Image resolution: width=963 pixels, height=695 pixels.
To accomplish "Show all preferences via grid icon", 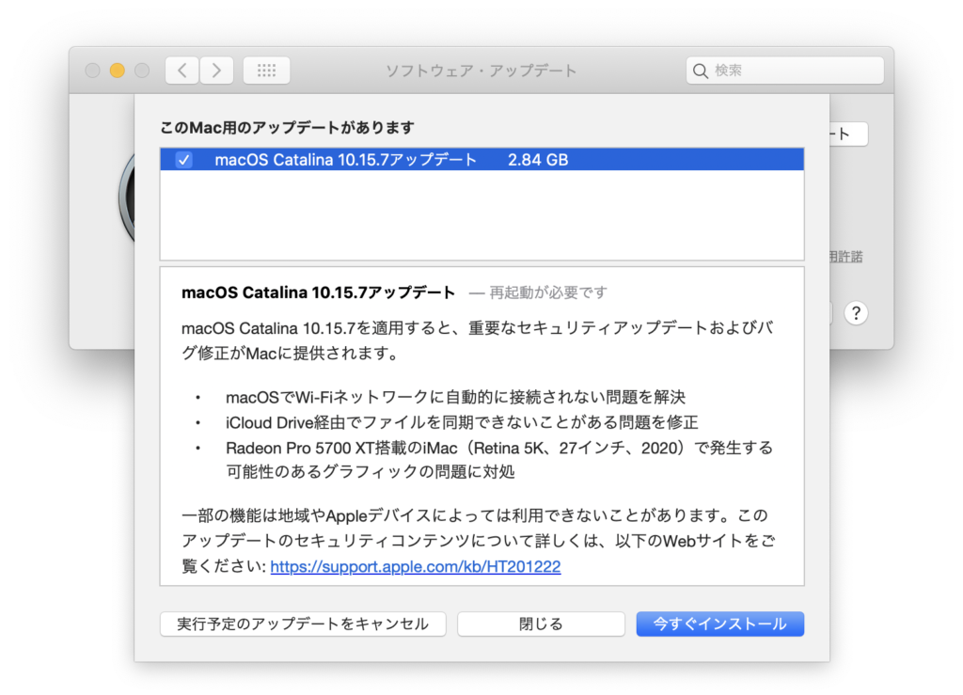I will tap(266, 71).
